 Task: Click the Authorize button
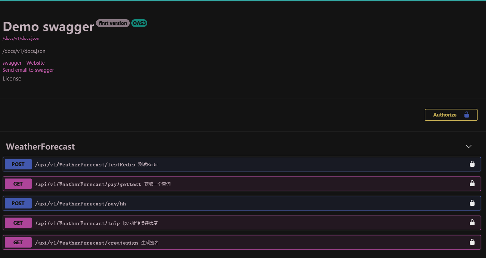click(x=451, y=115)
